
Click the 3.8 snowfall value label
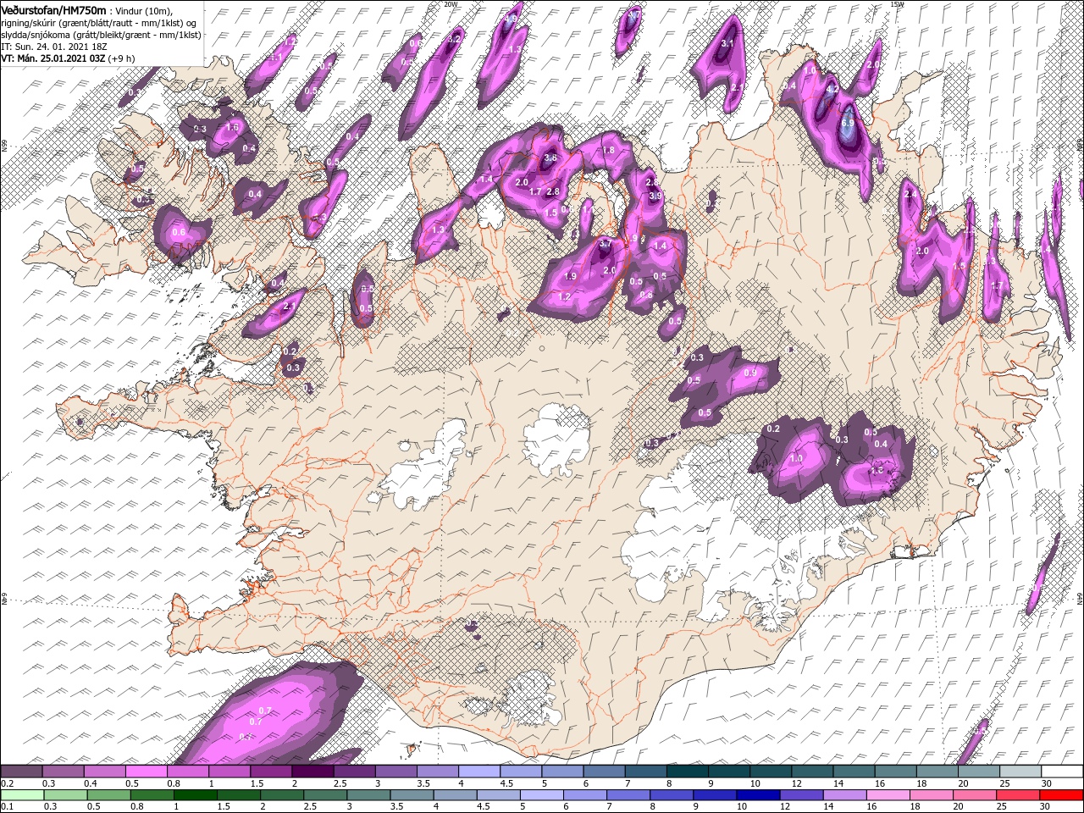550,158
